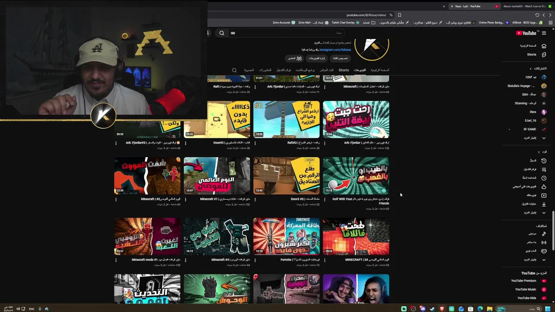Open the on-screen keyboard icon in search box
Image resolution: width=555 pixels, height=312 pixels.
click(233, 33)
